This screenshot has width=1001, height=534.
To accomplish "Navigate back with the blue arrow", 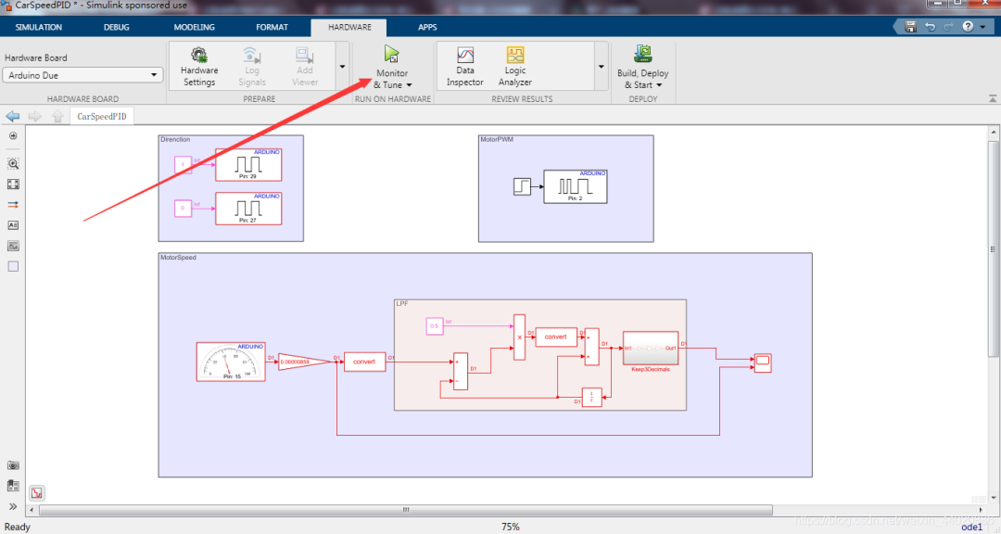I will (x=13, y=116).
